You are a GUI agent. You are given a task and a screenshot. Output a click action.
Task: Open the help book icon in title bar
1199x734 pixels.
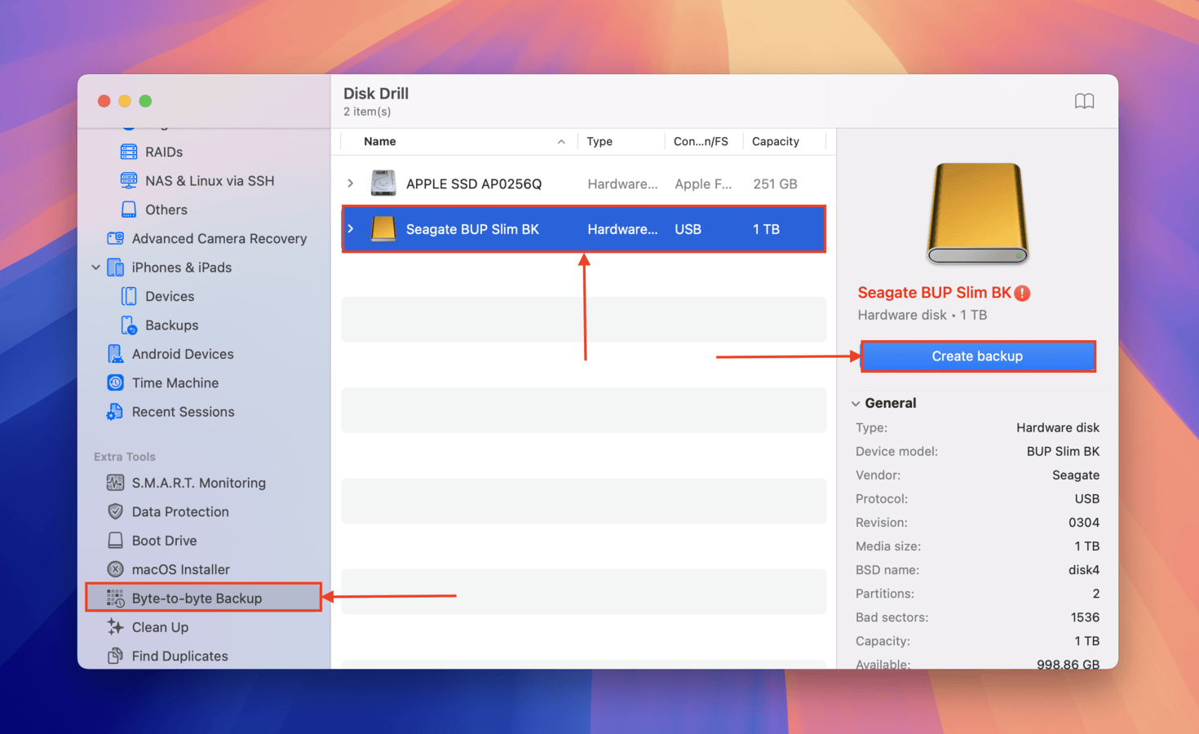(x=1084, y=101)
